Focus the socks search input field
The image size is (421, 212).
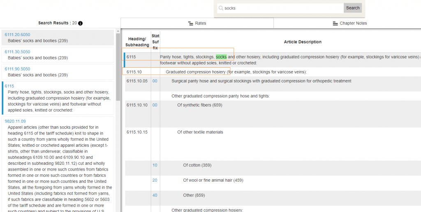[x=280, y=8]
